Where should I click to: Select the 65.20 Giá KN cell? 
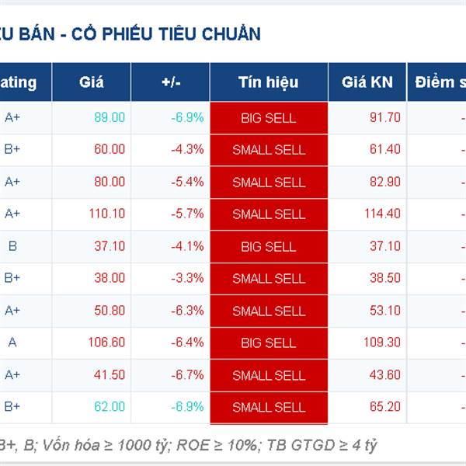click(385, 406)
